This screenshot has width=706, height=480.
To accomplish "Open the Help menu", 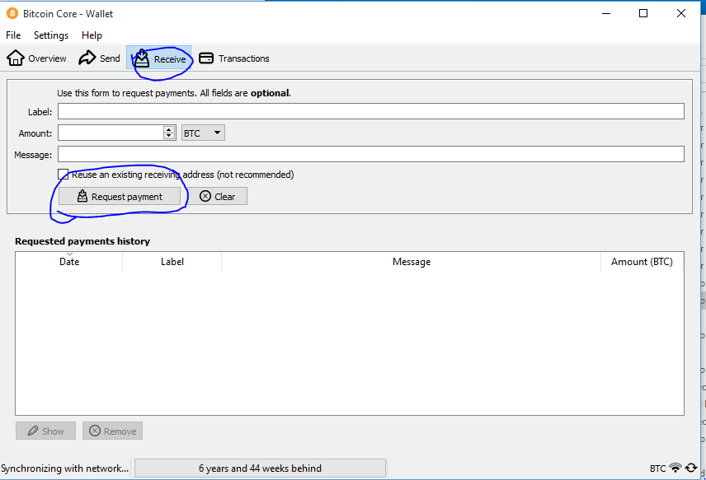I will point(92,35).
